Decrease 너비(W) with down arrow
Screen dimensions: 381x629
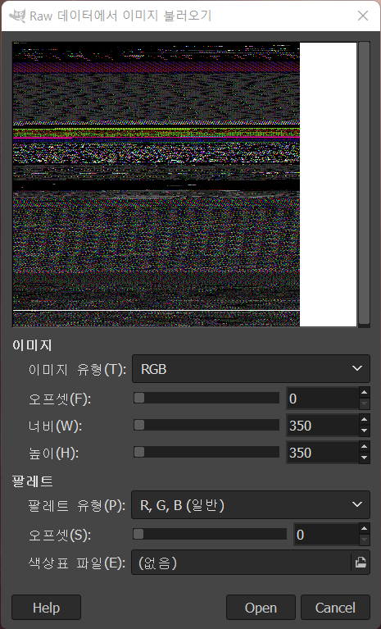tap(364, 431)
